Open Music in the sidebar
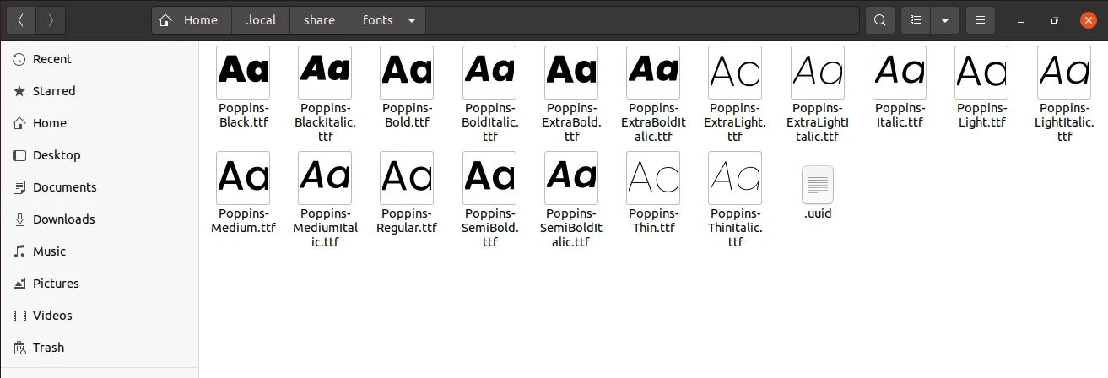The image size is (1108, 378). tap(100, 251)
